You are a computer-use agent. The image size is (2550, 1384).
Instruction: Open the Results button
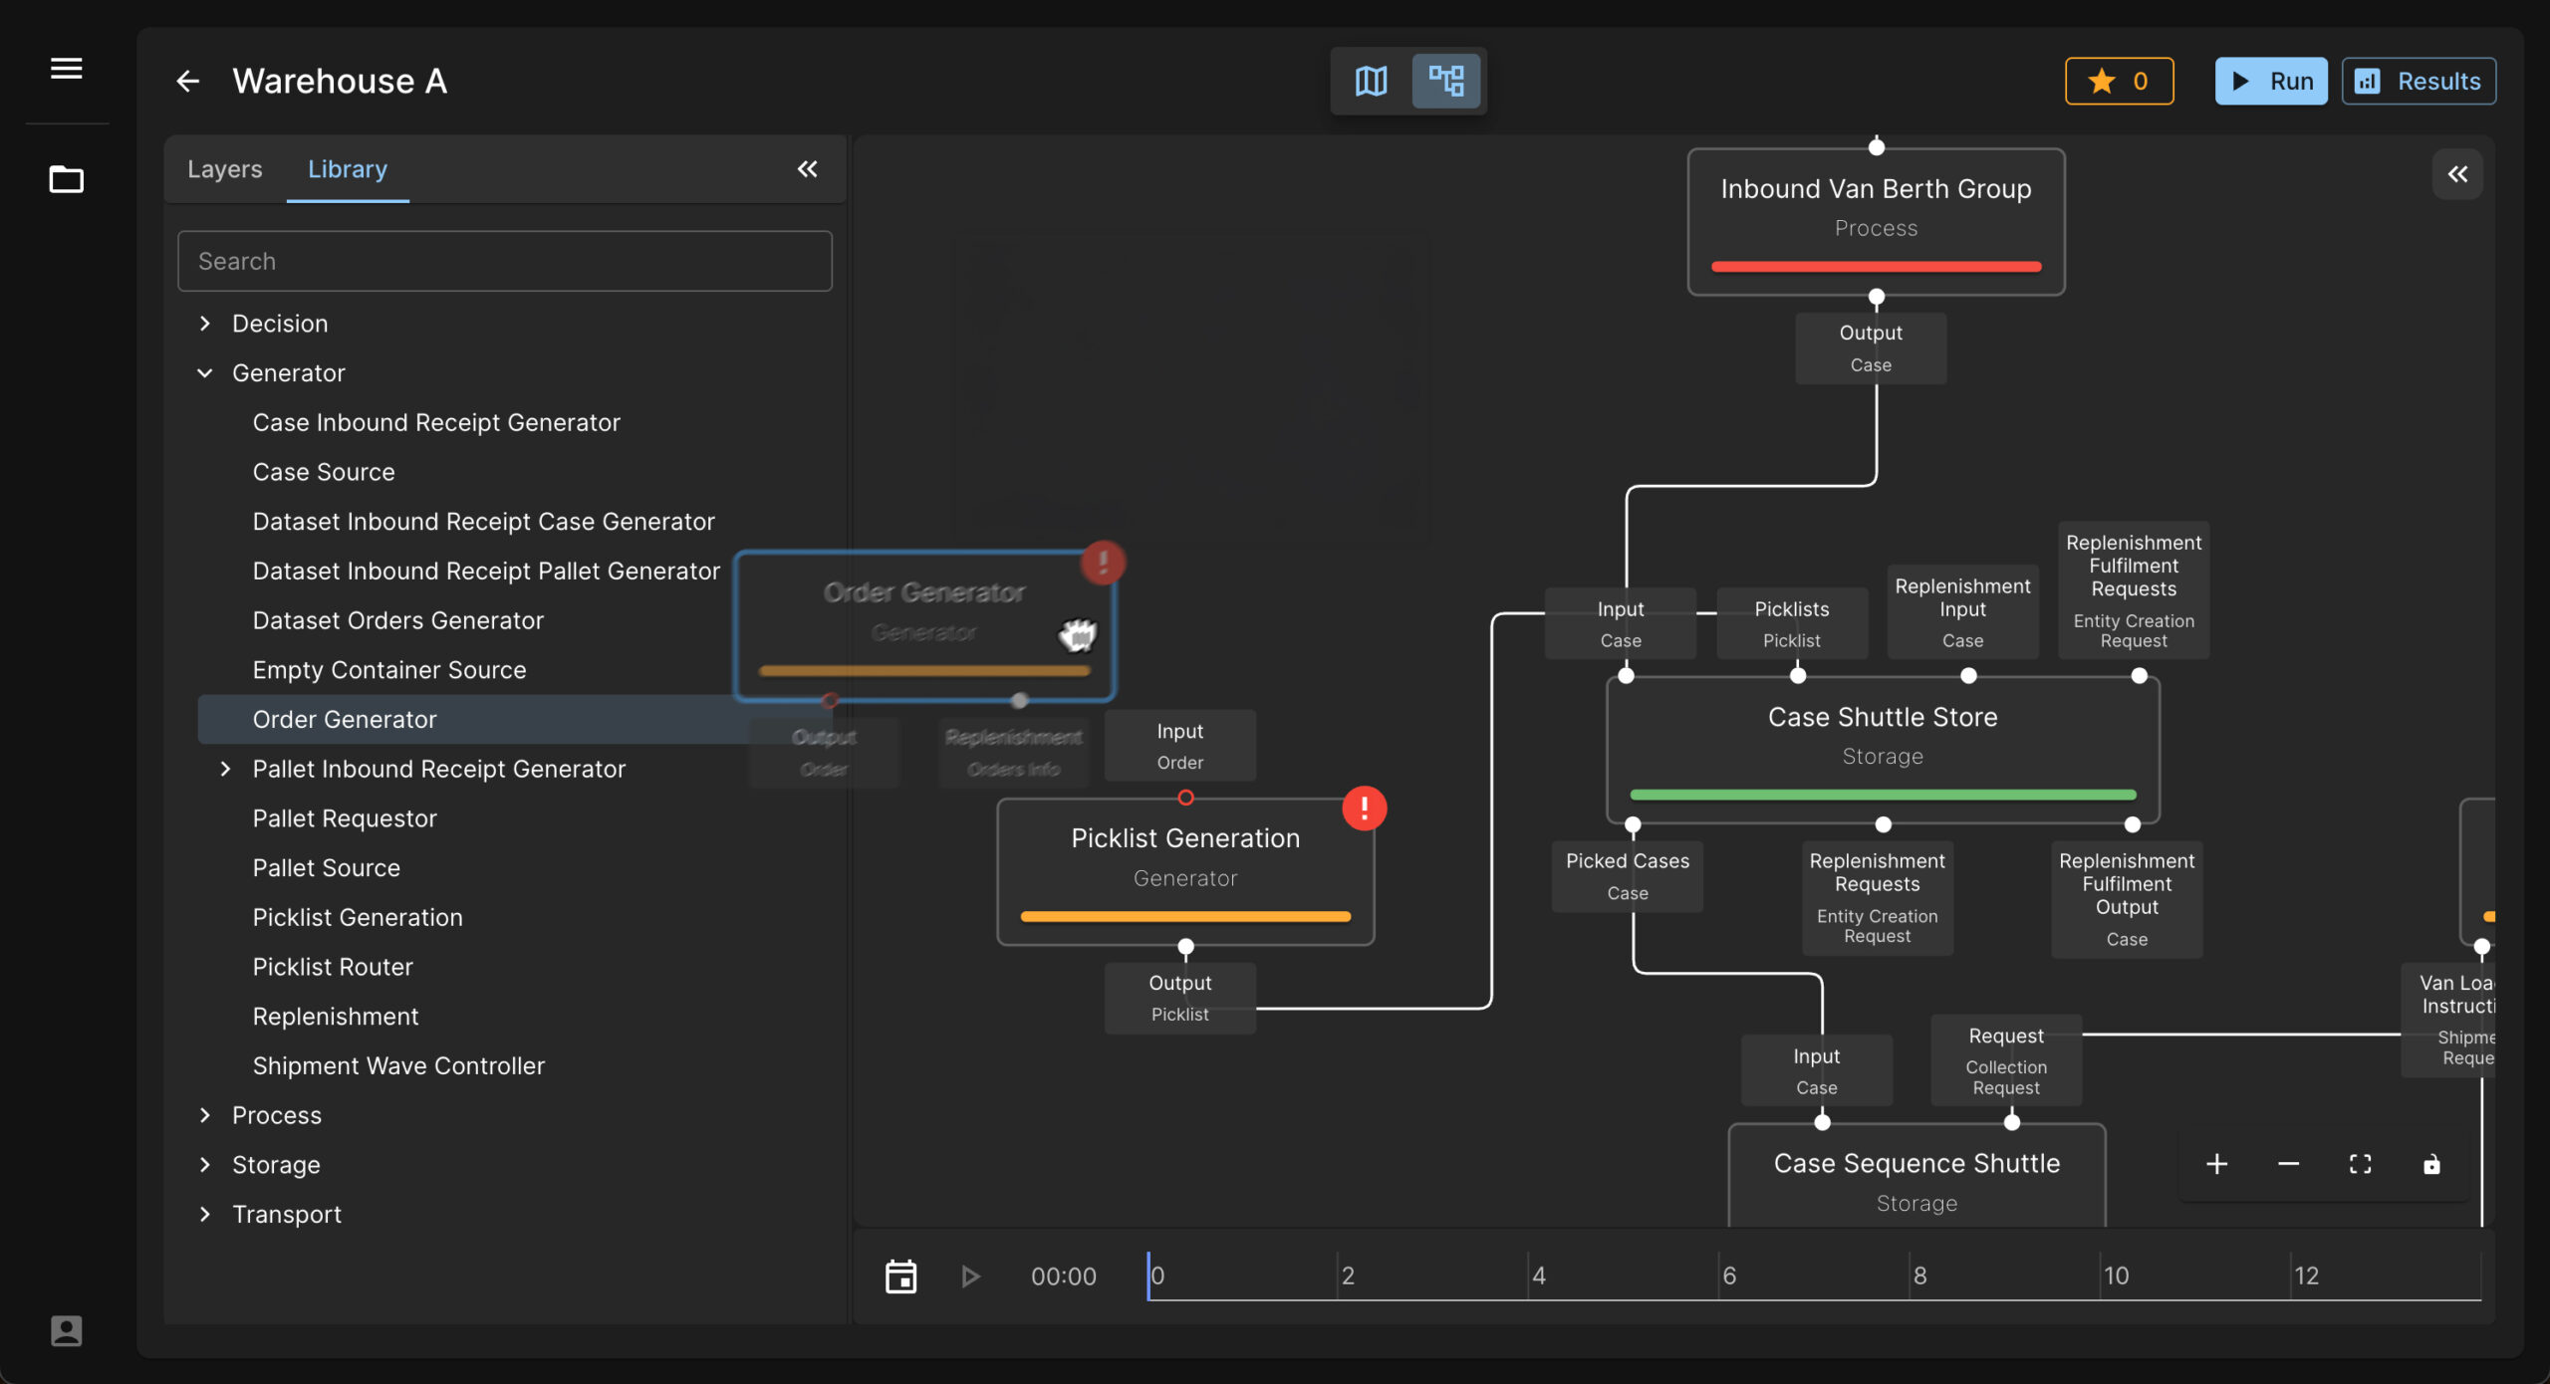2418,81
